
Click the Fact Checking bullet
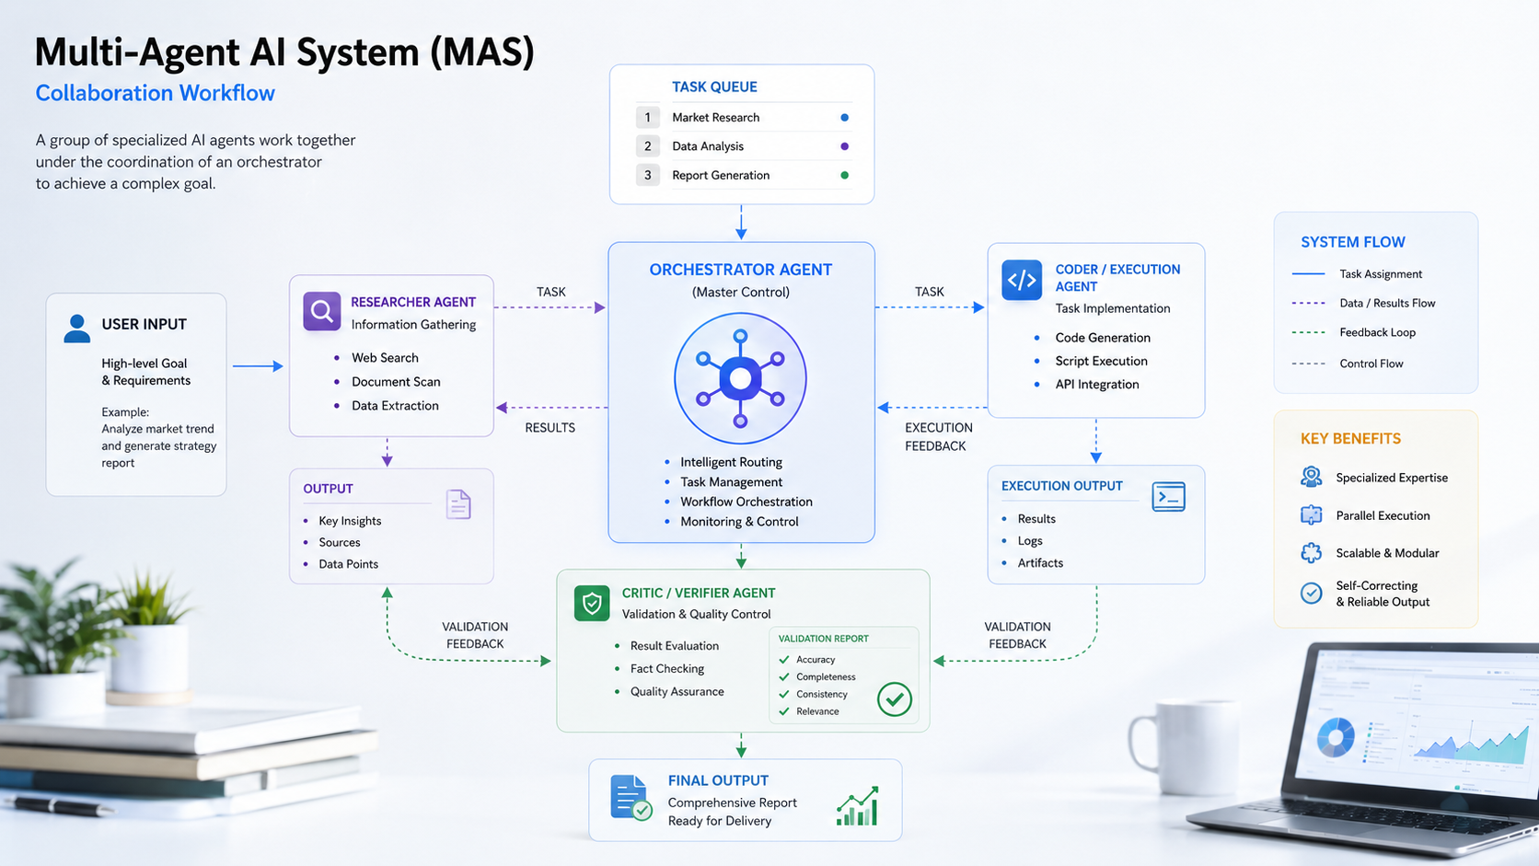660,669
